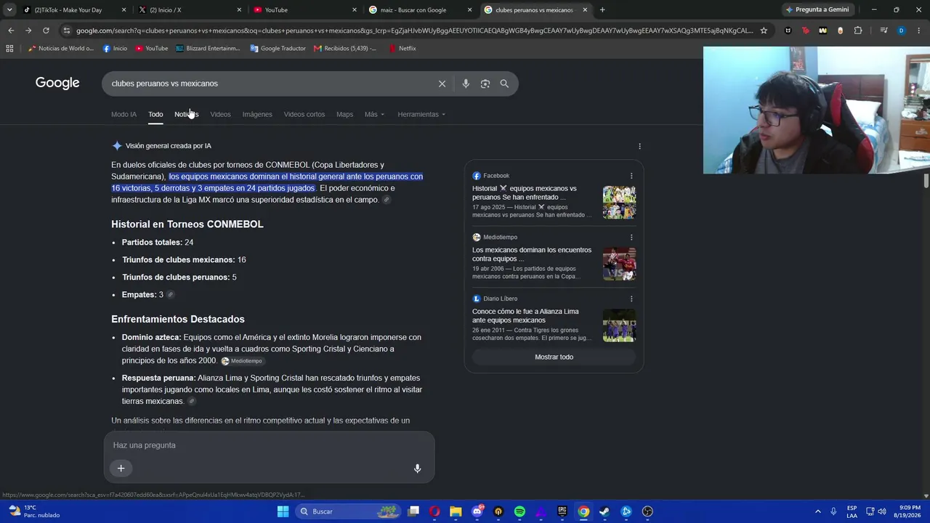Start a voice search with the microphone
This screenshot has height=523, width=930.
[x=466, y=84]
